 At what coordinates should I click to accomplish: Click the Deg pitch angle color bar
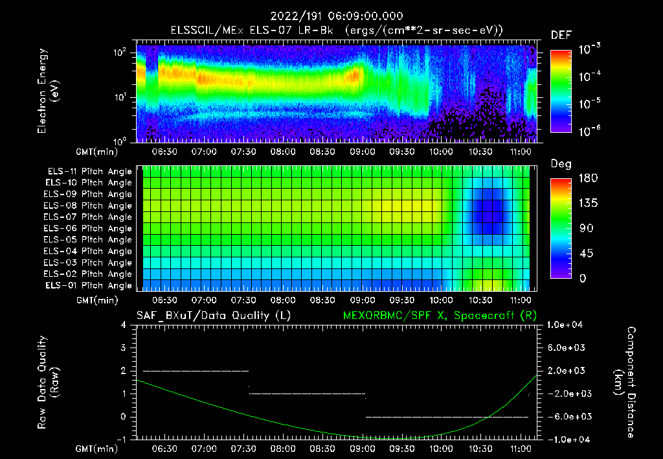pyautogui.click(x=561, y=228)
